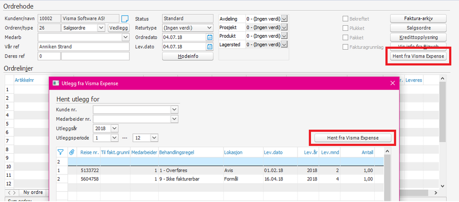Click the paperclip attachment column icon
The height and width of the screenshot is (202, 459).
(72, 152)
